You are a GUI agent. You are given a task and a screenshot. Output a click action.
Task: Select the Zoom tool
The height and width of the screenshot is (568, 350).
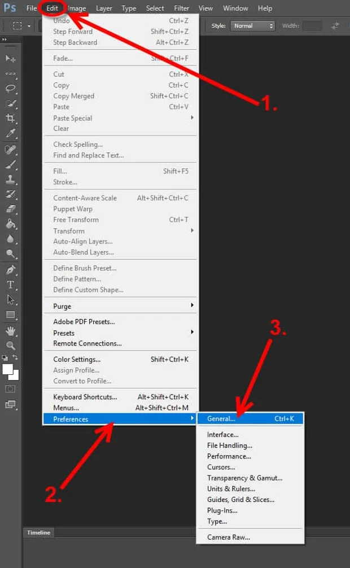[x=10, y=346]
